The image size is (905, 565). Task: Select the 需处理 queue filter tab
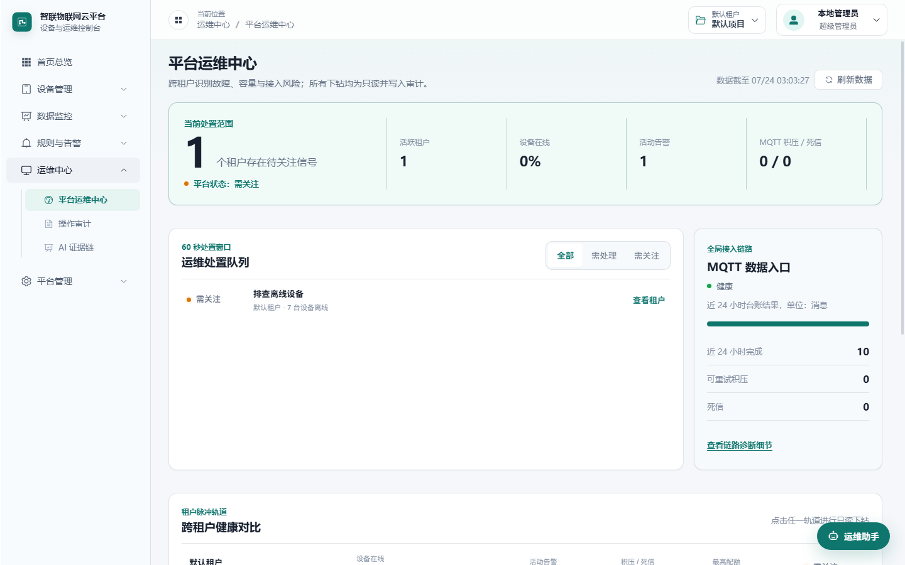(x=604, y=256)
